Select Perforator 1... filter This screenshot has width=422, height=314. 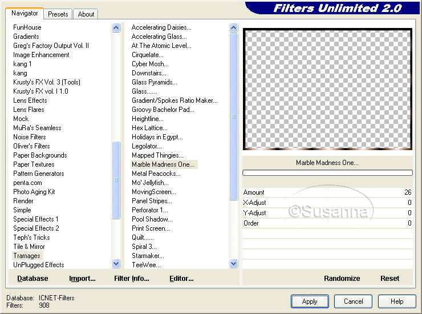[149, 210]
